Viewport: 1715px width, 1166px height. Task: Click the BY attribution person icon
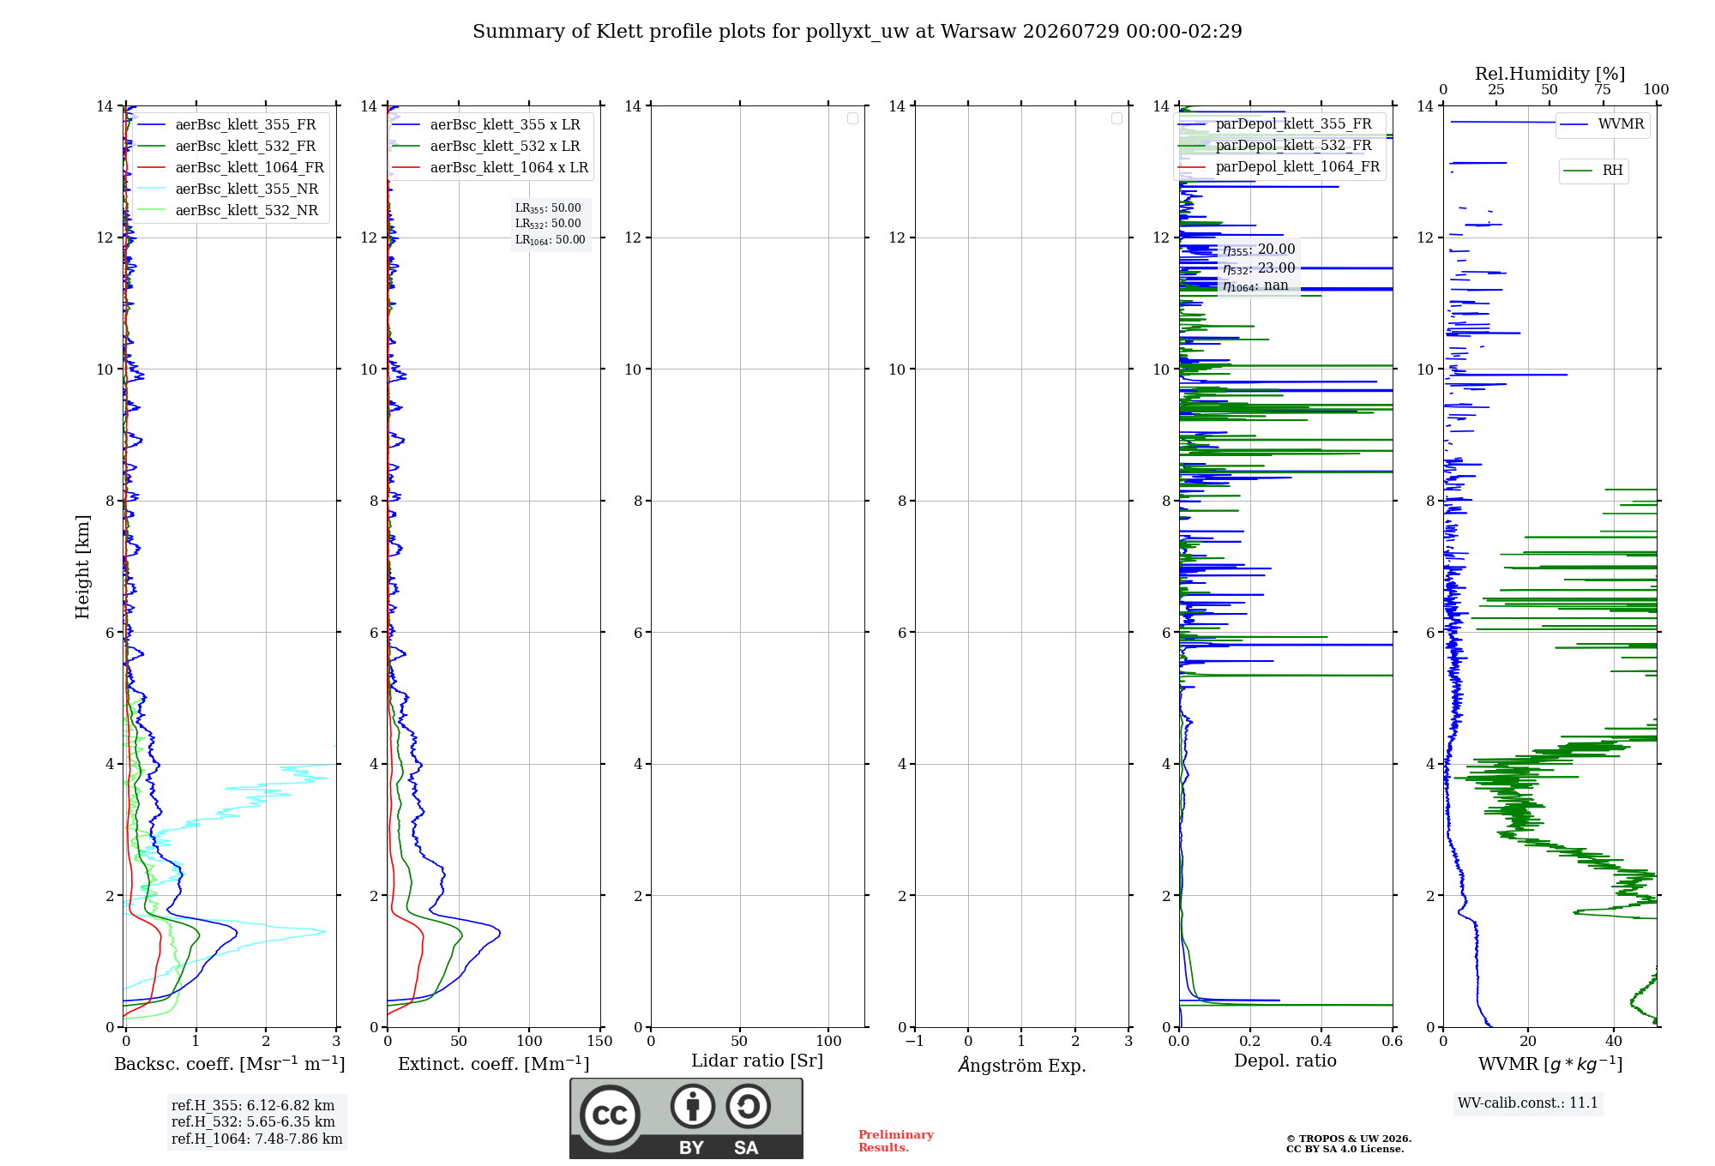(x=692, y=1106)
